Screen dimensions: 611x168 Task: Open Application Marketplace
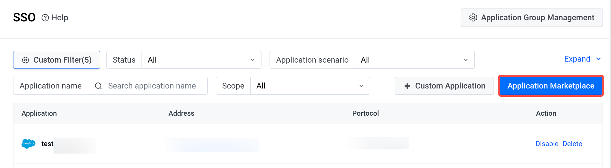[551, 86]
